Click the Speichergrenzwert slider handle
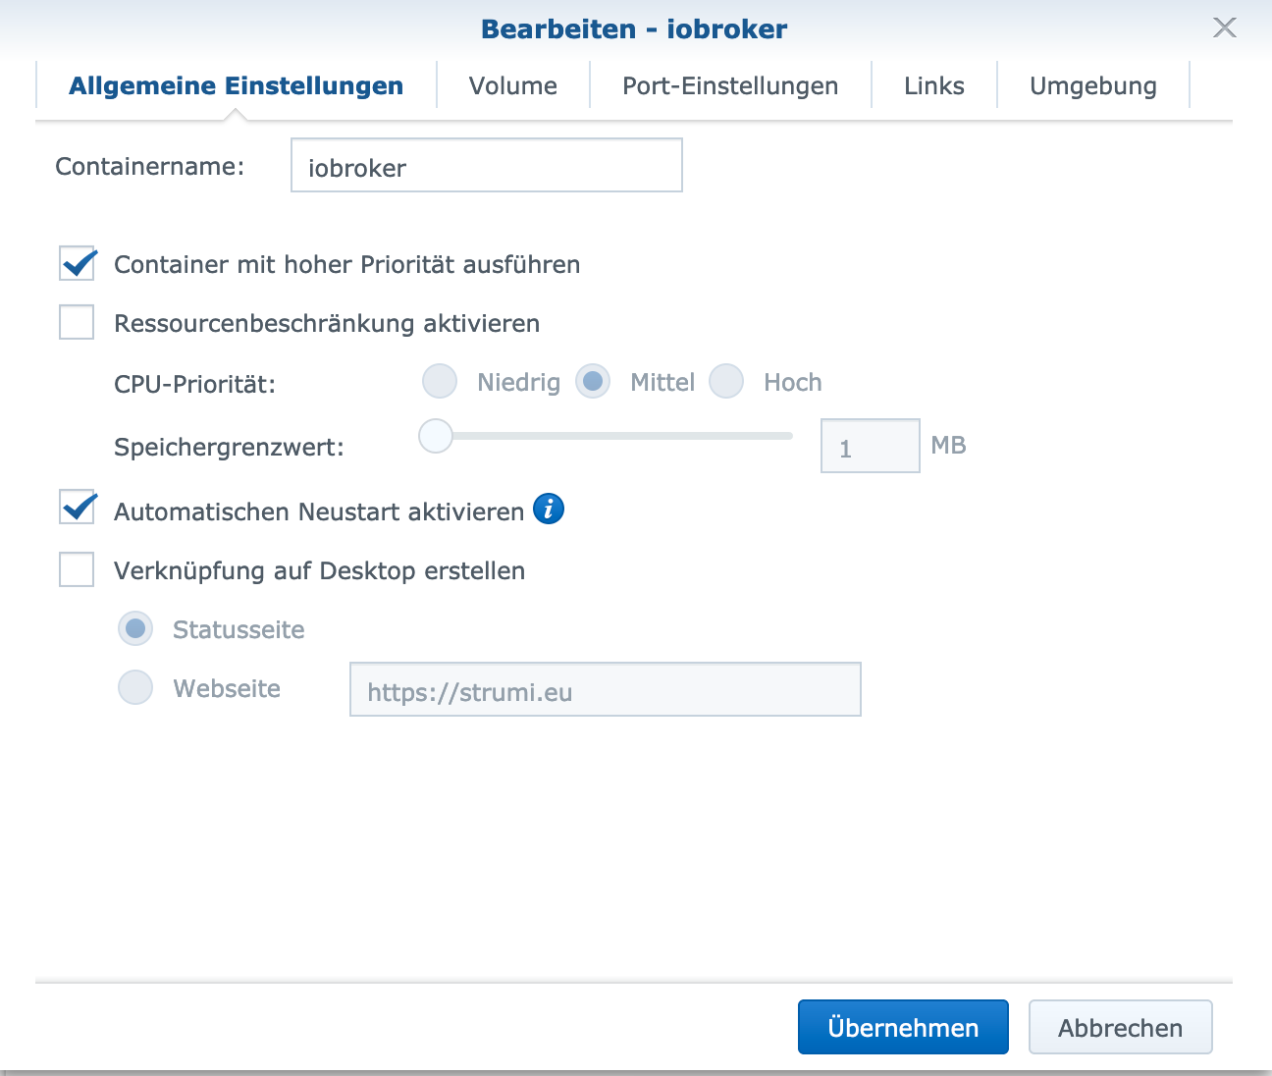 [436, 436]
